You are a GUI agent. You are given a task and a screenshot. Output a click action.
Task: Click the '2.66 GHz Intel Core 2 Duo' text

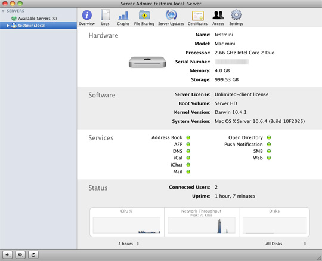[244, 53]
